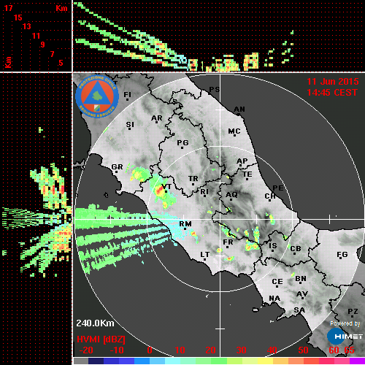Click the RM city marker on map
This screenshot has width=365, height=365.
point(185,228)
